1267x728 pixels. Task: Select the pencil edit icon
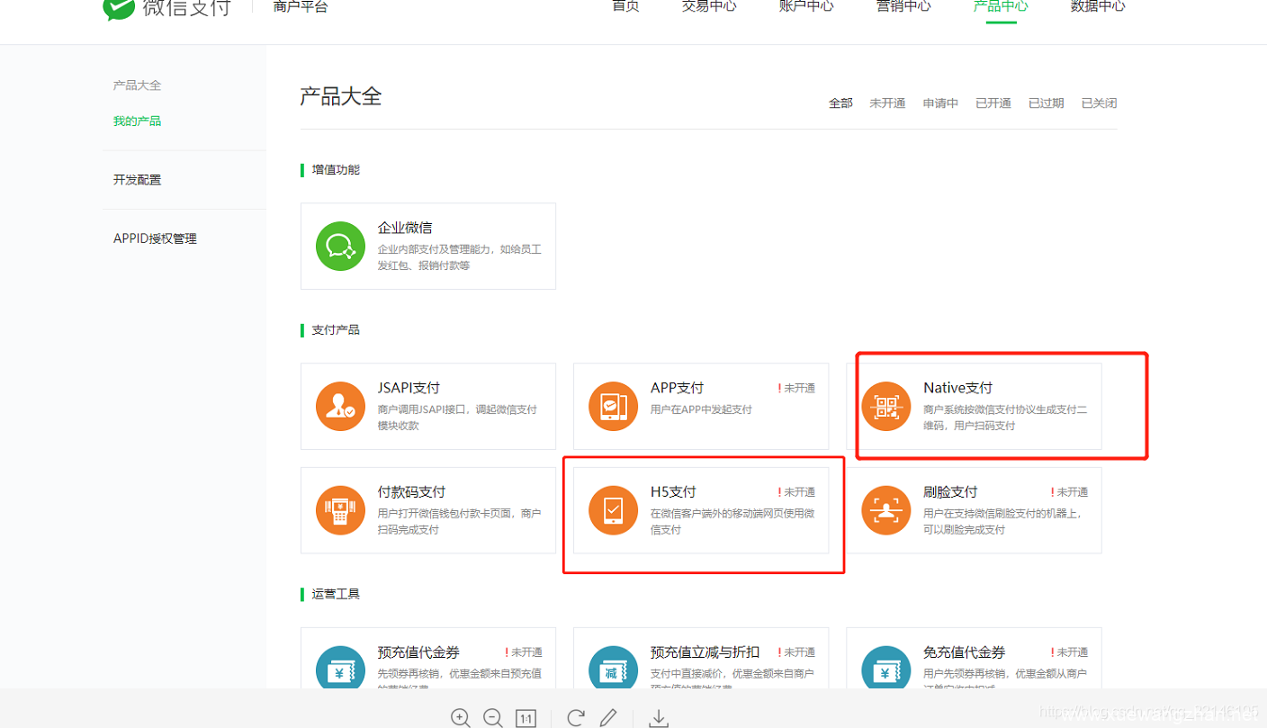tap(609, 717)
